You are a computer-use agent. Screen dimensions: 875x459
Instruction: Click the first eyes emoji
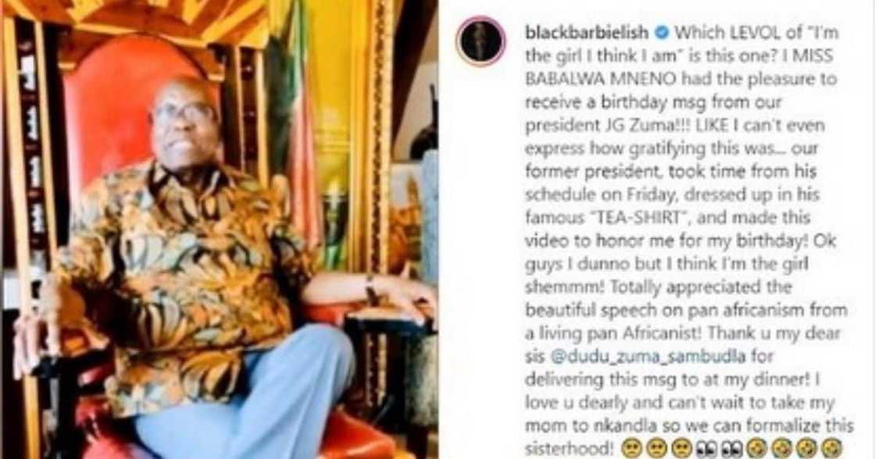[x=708, y=448]
